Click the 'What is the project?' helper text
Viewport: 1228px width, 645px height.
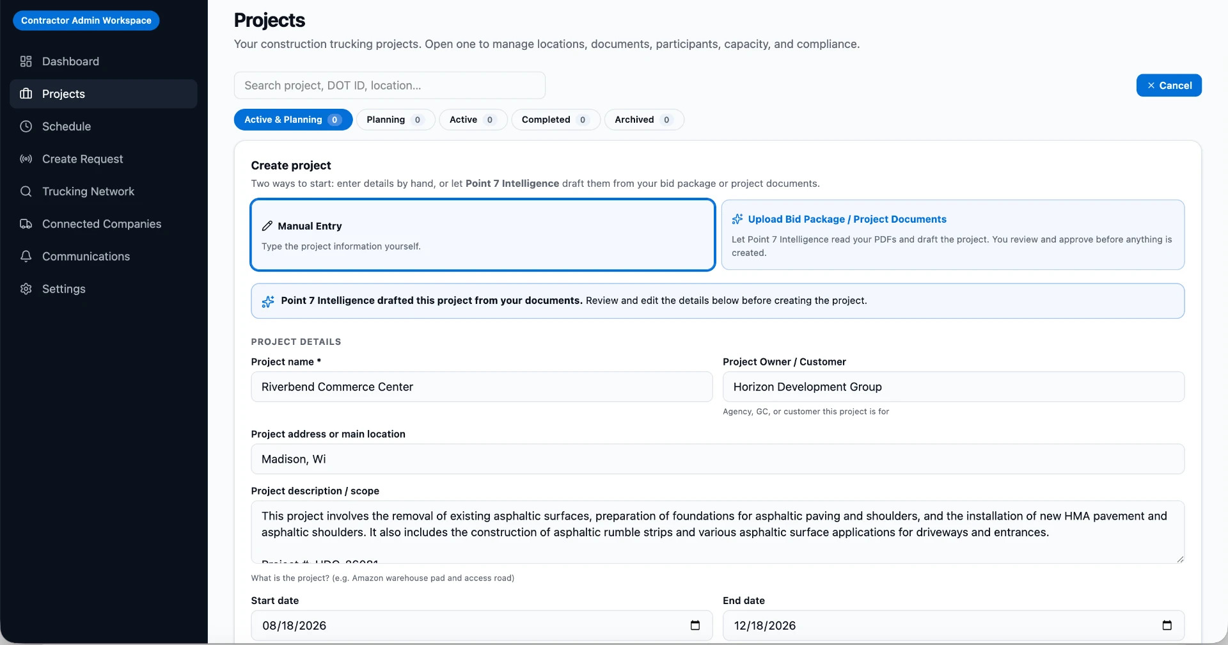click(x=382, y=578)
